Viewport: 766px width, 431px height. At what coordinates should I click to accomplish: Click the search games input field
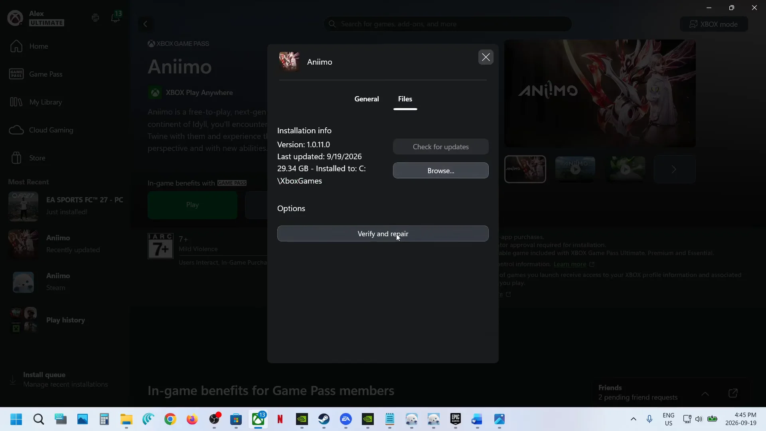point(448,24)
